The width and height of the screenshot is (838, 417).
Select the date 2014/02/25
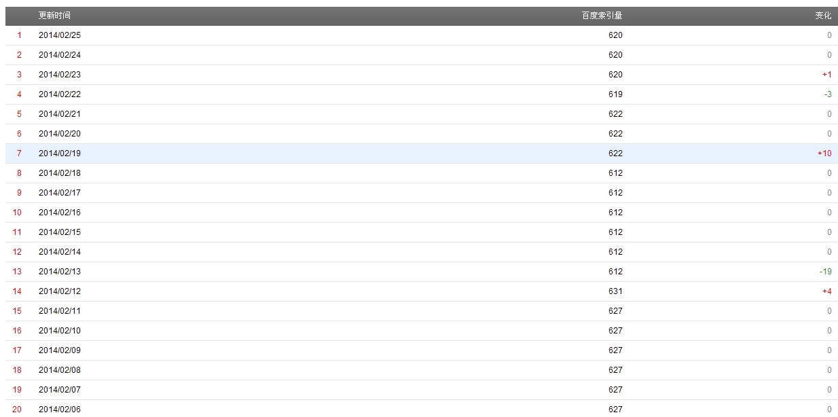point(60,35)
